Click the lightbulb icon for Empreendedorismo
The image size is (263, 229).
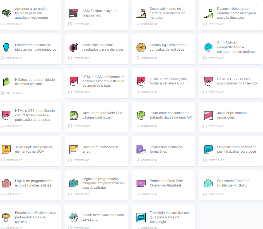pos(6,47)
